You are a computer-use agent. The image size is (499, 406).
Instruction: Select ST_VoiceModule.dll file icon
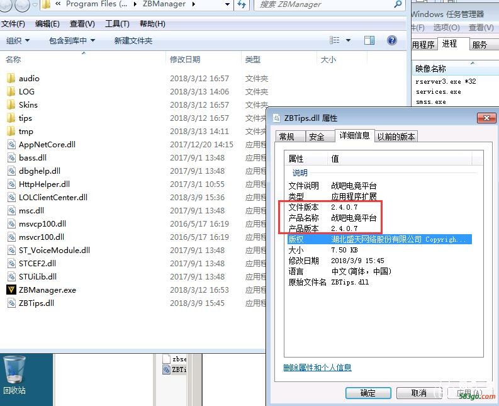[11, 251]
